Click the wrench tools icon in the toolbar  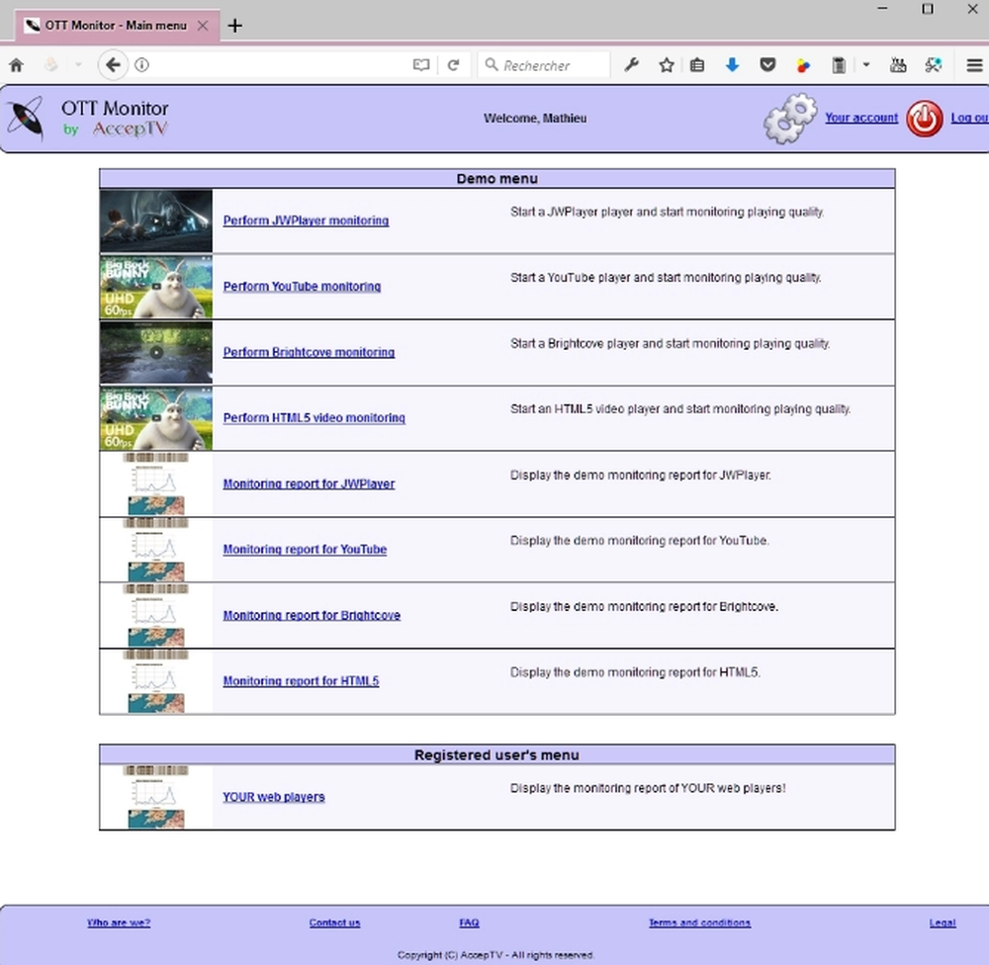[632, 64]
